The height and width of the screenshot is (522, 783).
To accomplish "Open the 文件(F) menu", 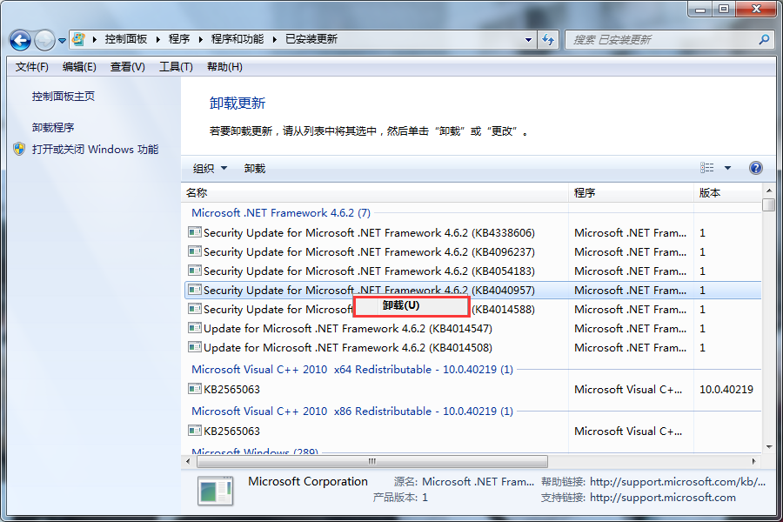I will tap(32, 67).
